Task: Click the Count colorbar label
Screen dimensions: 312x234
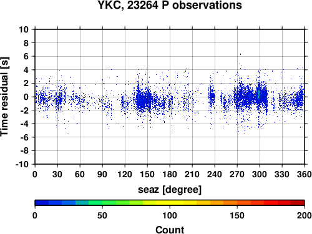Action: (x=170, y=230)
